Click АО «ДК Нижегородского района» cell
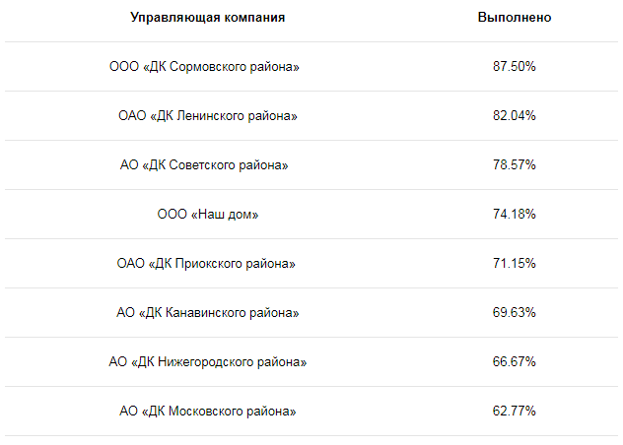Viewport: 623px width, 445px height. (207, 361)
